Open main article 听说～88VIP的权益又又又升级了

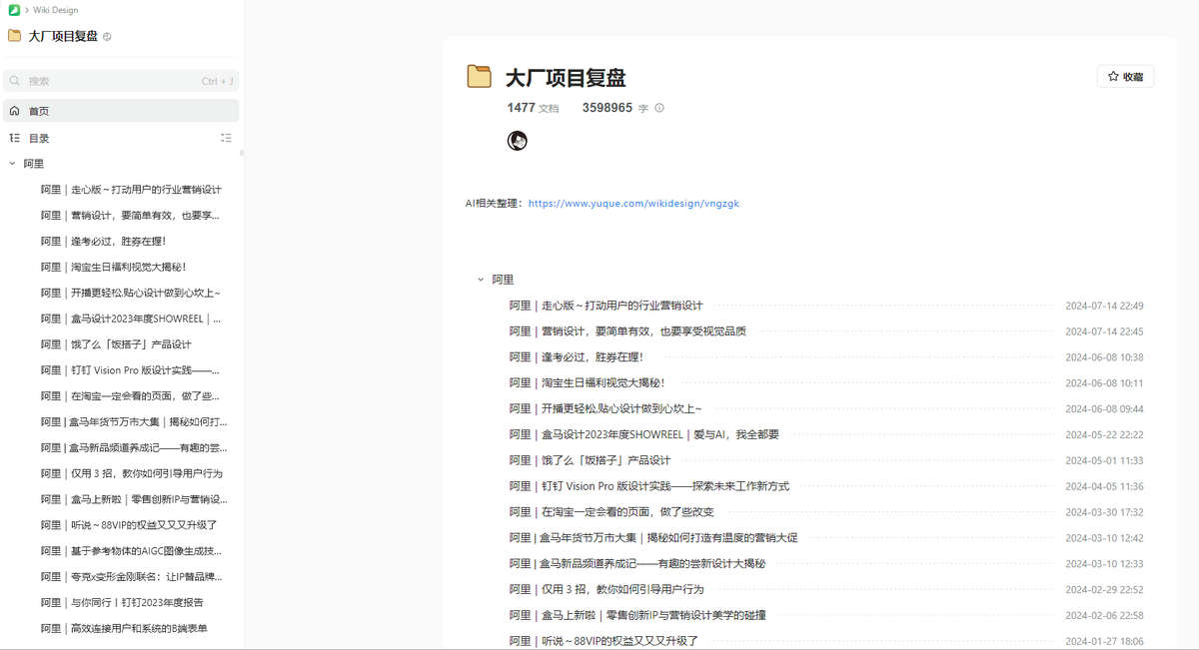pos(603,641)
